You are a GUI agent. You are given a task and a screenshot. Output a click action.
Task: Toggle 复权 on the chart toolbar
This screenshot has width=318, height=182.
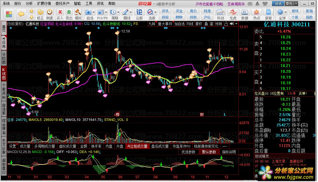click(x=199, y=24)
